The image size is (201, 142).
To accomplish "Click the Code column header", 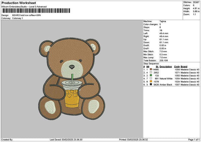I will click(177, 66).
